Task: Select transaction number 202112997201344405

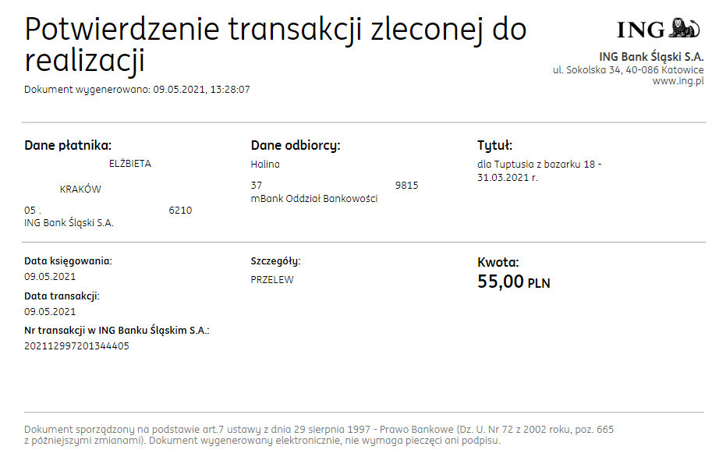Action: [76, 346]
